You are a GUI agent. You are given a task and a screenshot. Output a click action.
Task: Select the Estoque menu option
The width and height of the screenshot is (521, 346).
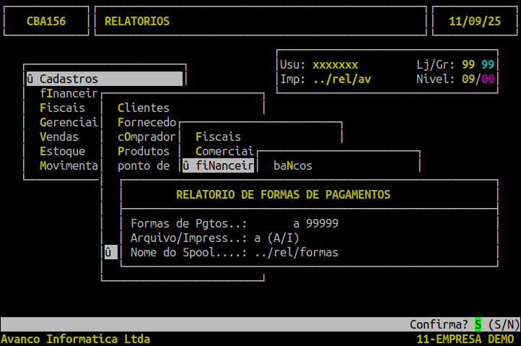click(x=63, y=151)
